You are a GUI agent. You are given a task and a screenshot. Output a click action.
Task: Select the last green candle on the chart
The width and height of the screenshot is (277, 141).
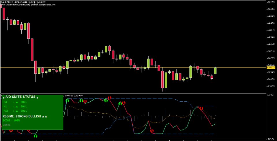pos(215,71)
